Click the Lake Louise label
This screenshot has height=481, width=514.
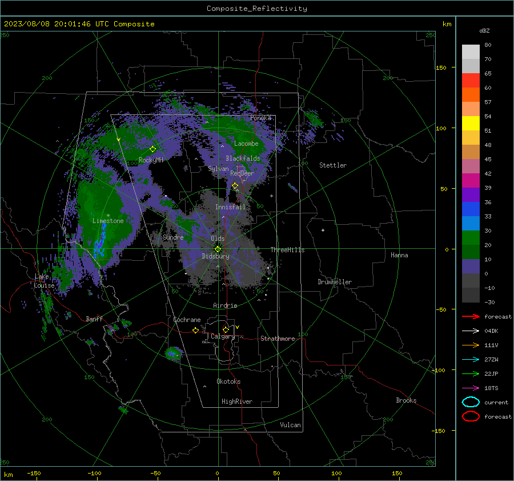pyautogui.click(x=44, y=281)
